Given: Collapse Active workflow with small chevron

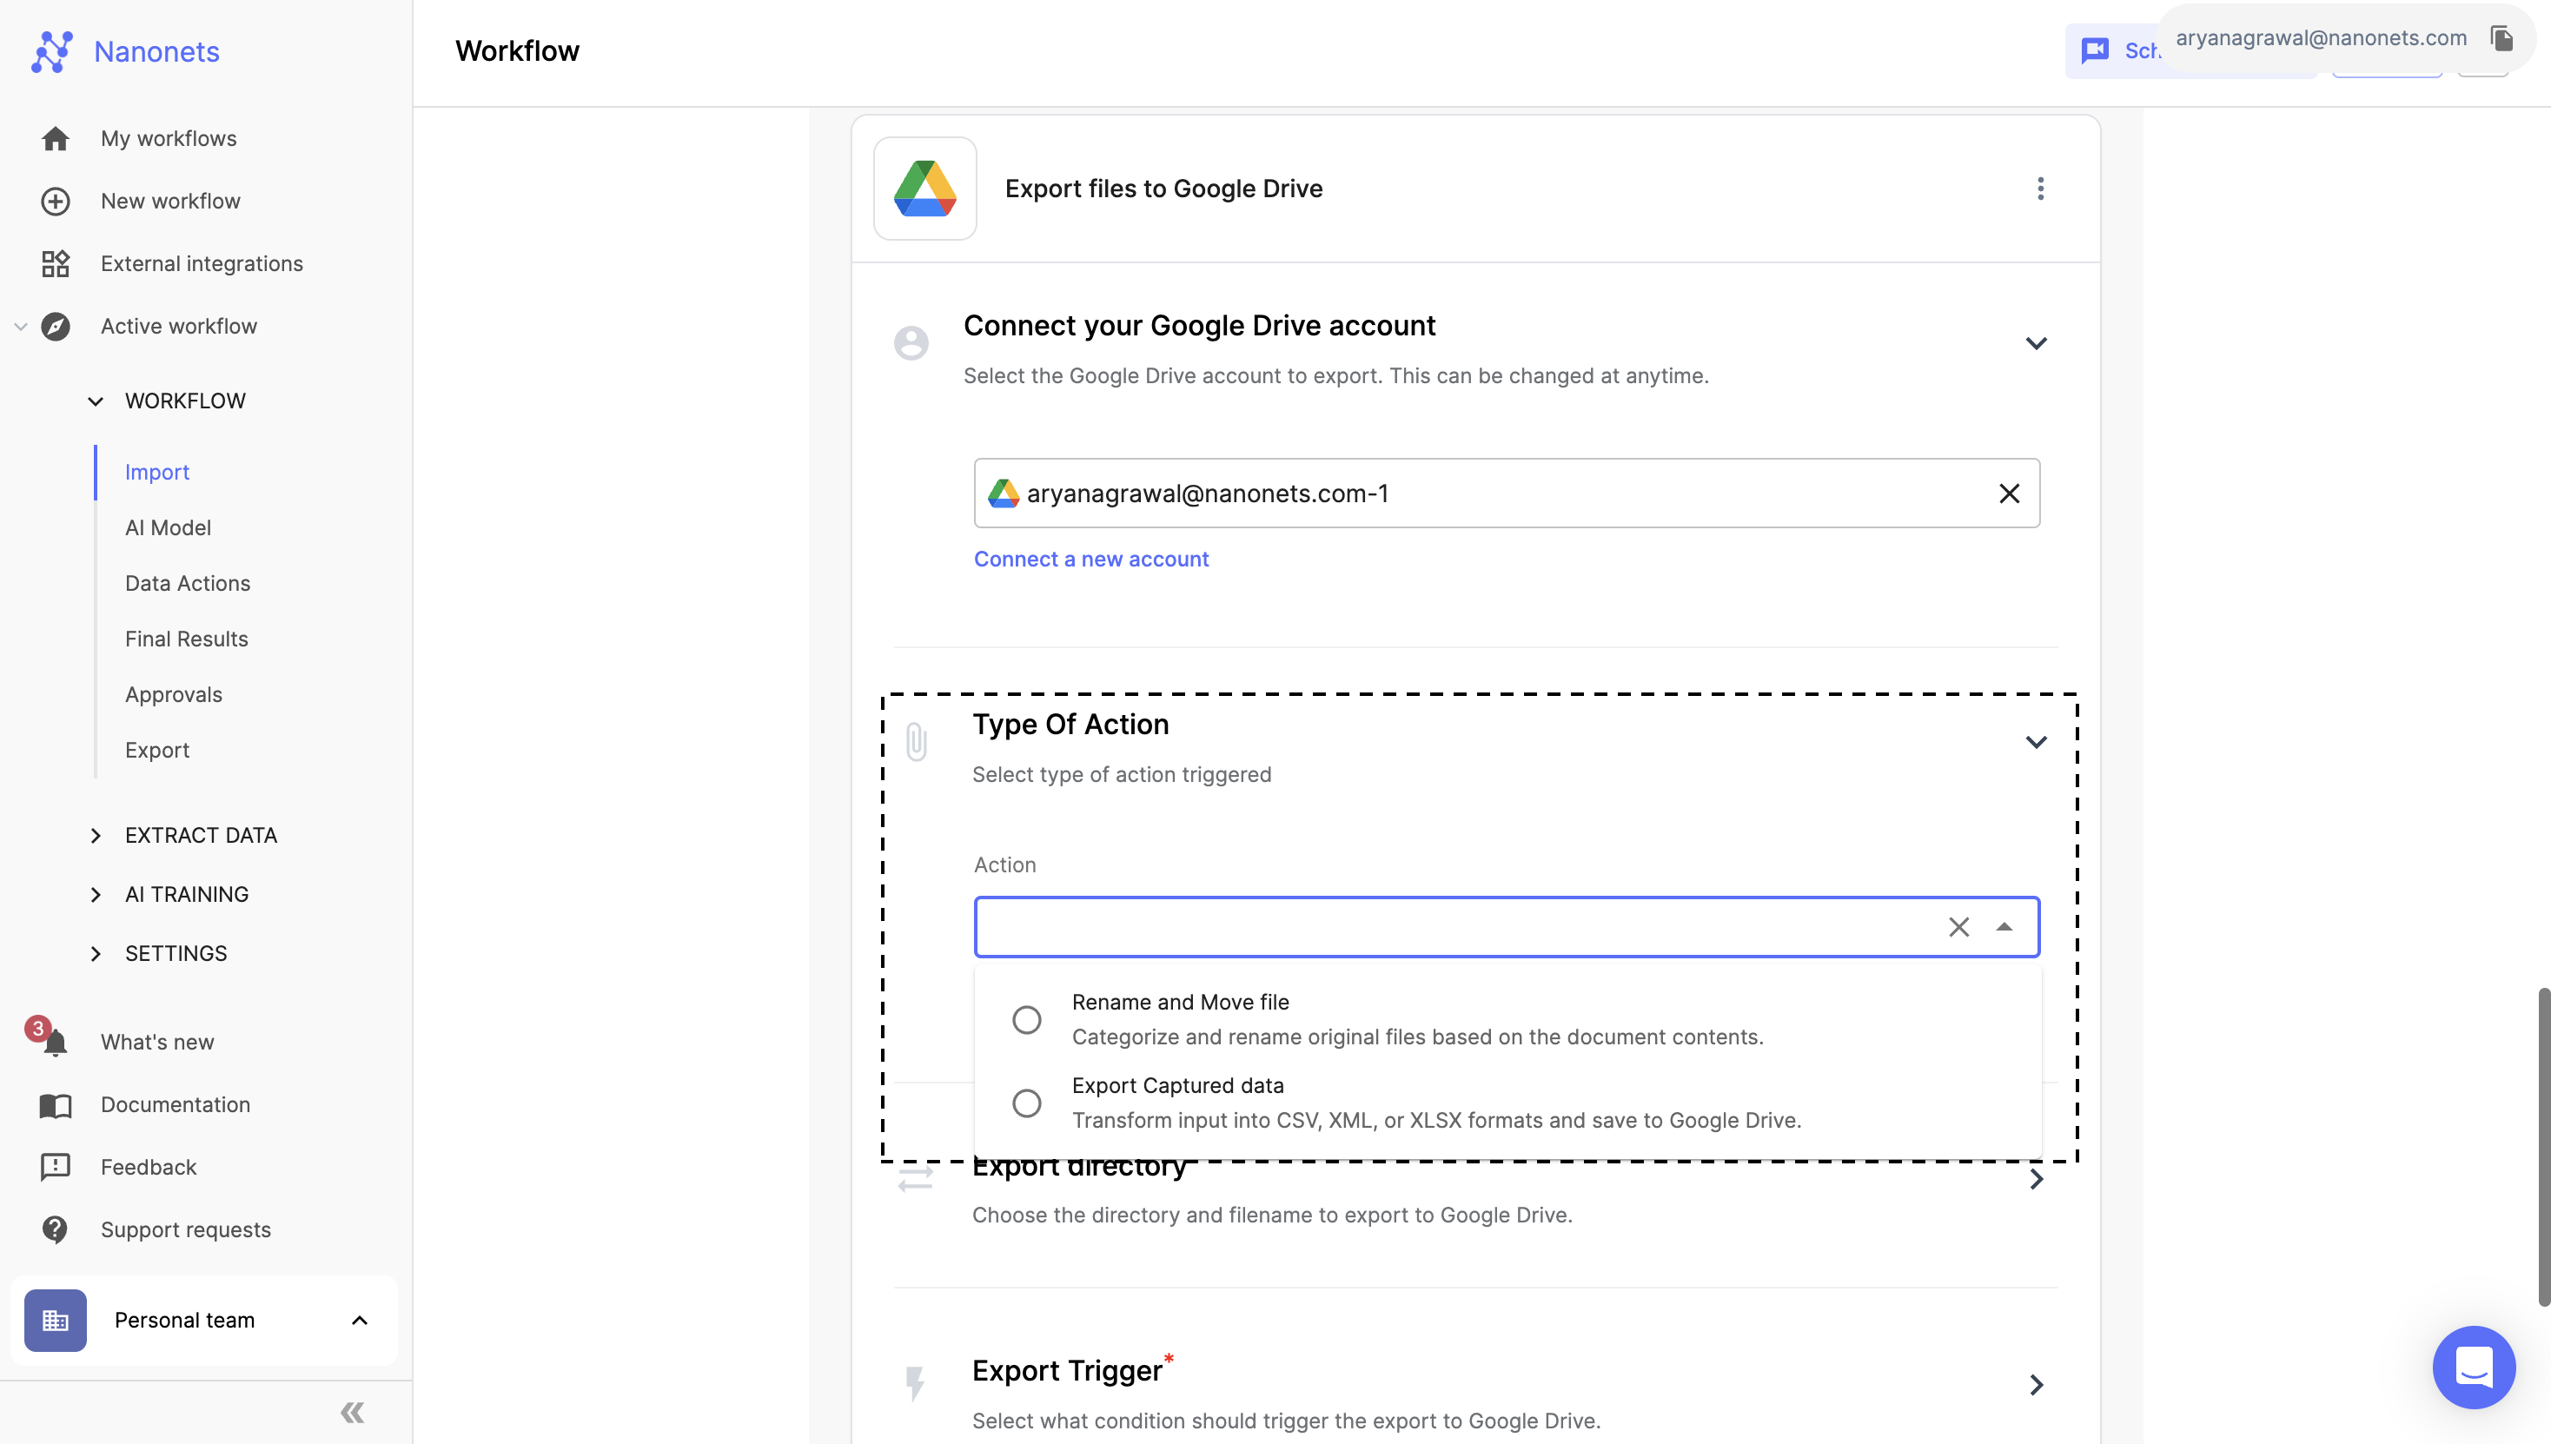Looking at the screenshot, I should (x=20, y=327).
